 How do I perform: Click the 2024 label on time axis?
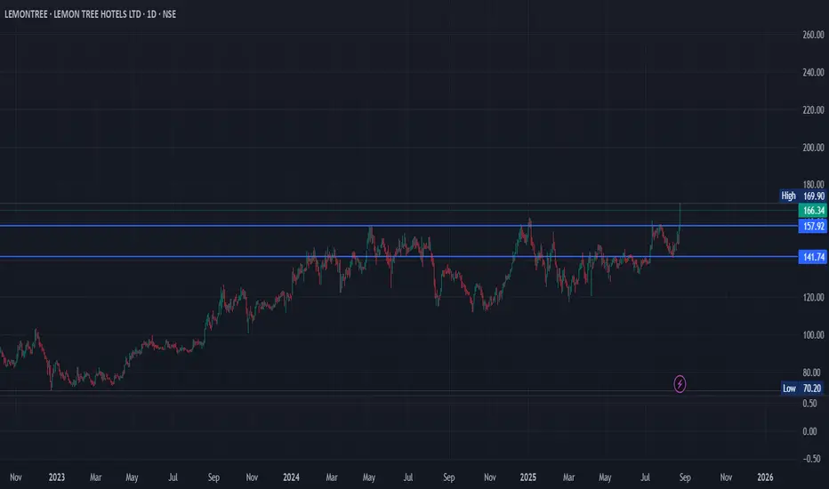291,477
